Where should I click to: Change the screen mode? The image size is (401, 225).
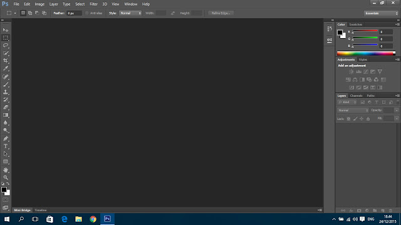click(x=6, y=207)
